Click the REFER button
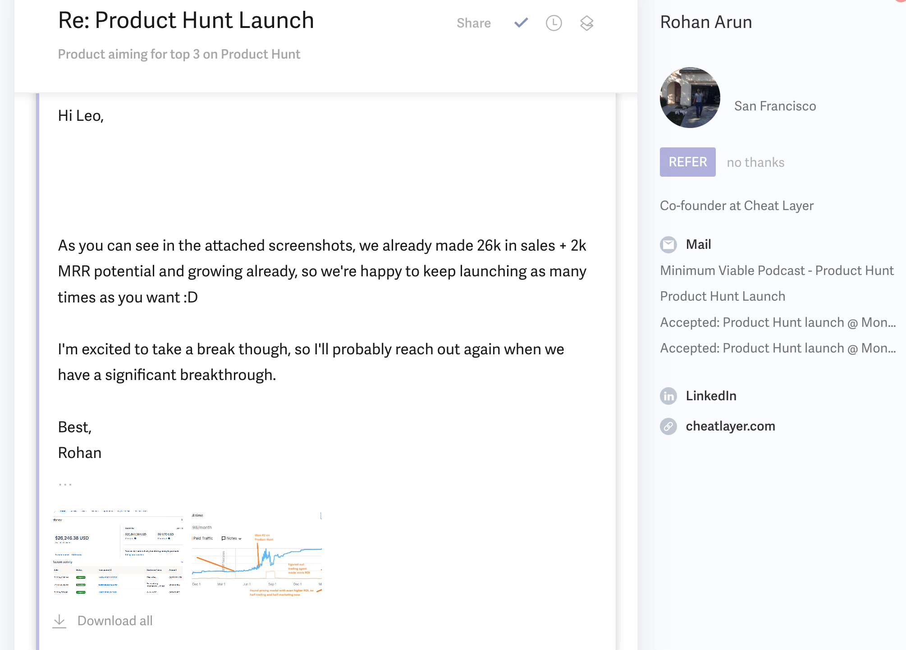 687,162
